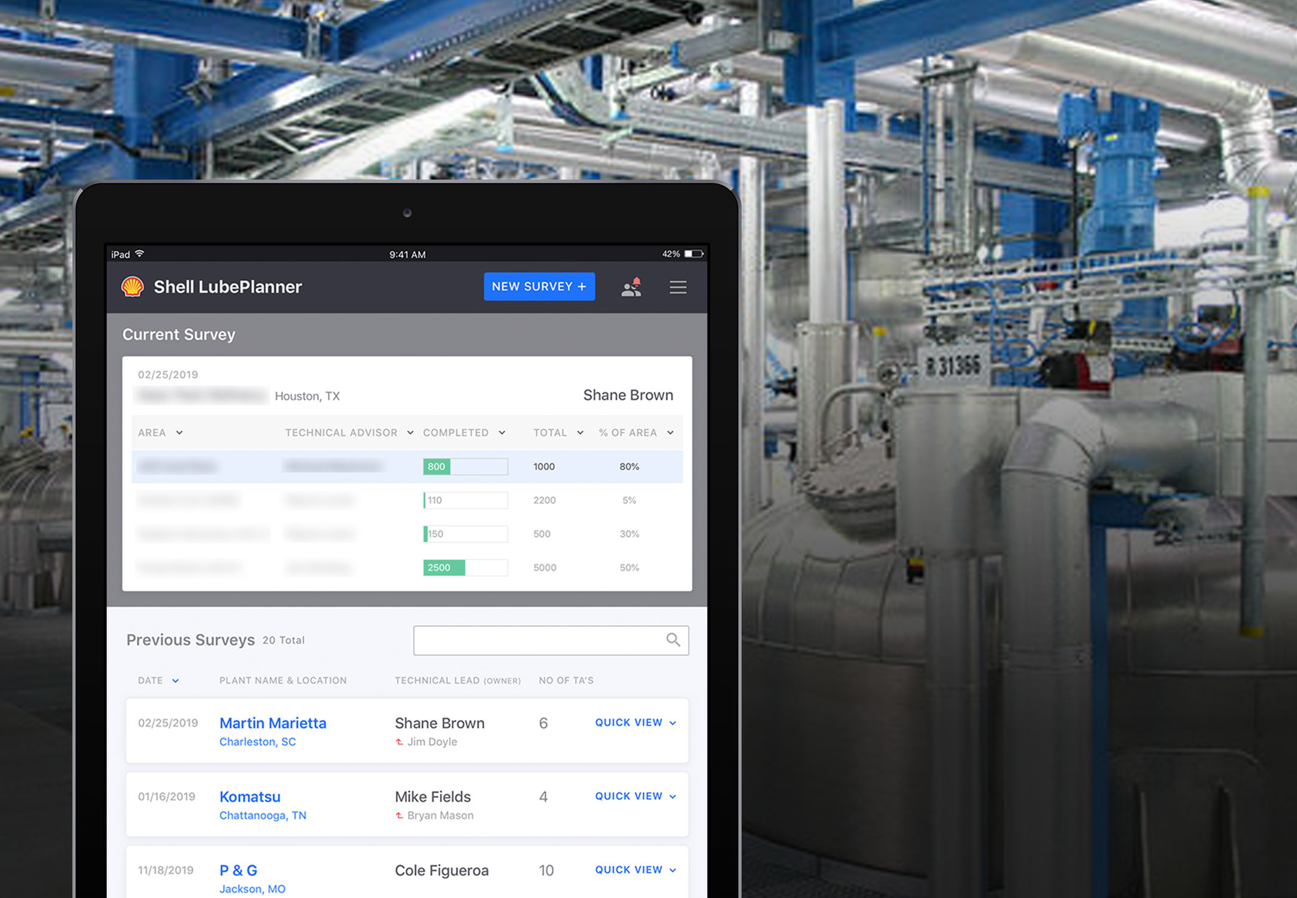Viewport: 1297px width, 898px height.
Task: Click the 02/25/2019 date in Current Survey
Action: click(x=168, y=375)
